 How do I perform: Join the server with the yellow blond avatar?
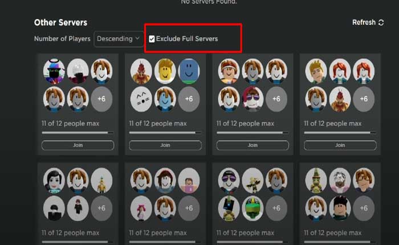coord(165,145)
